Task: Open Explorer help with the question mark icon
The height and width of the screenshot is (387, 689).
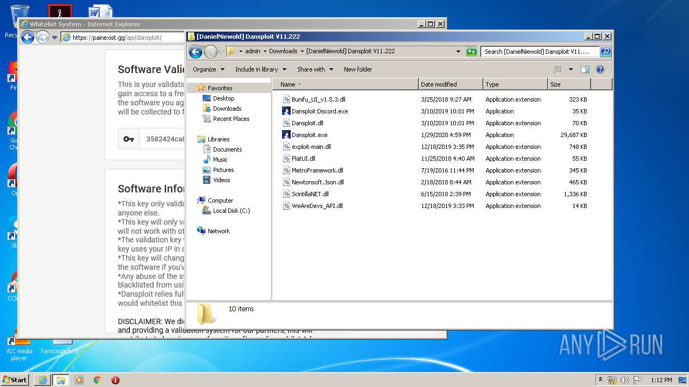Action: tap(600, 69)
